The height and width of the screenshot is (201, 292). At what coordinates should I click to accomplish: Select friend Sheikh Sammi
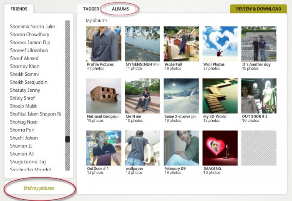coord(24,74)
